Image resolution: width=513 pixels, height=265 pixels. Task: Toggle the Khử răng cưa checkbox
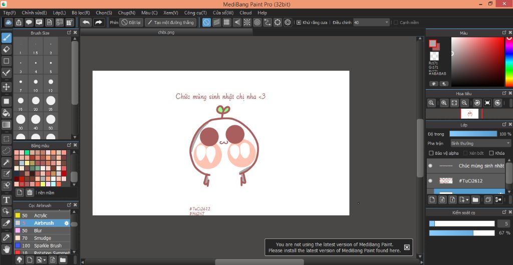[x=299, y=23]
